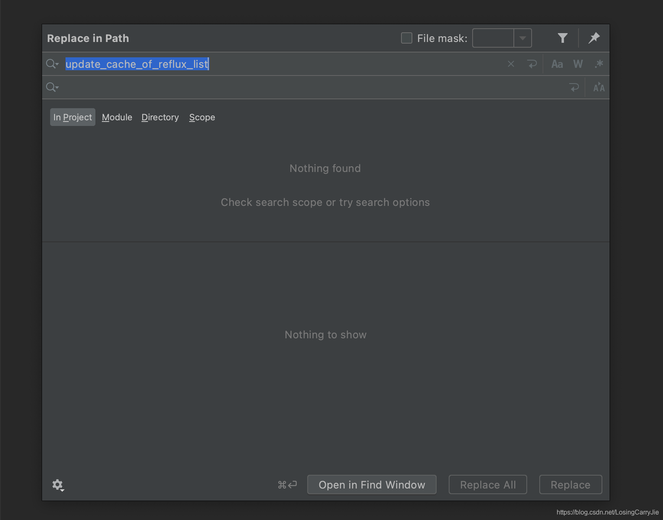Insert new line in the replace field
663x520 pixels.
click(574, 87)
